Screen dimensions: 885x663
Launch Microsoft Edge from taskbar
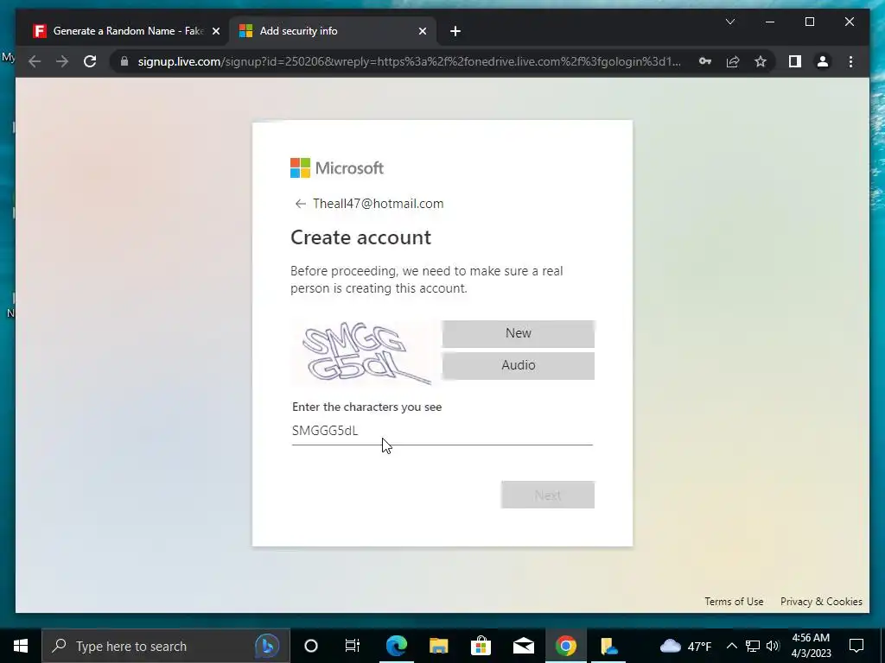(396, 646)
